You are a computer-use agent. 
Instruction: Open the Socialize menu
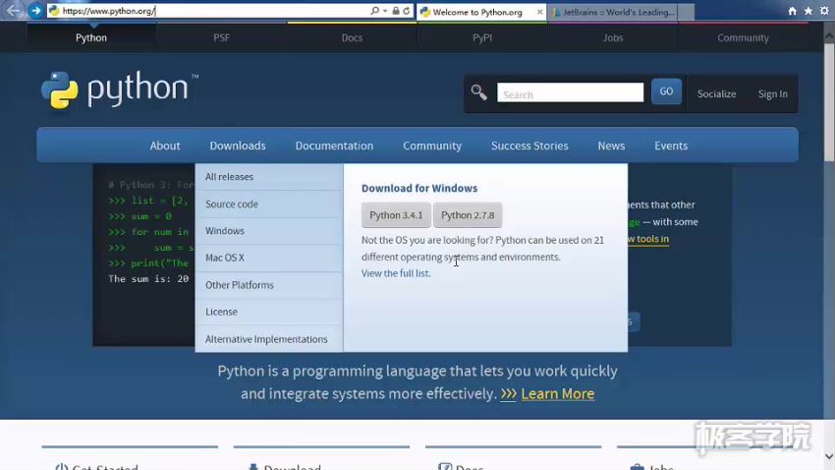pos(716,93)
